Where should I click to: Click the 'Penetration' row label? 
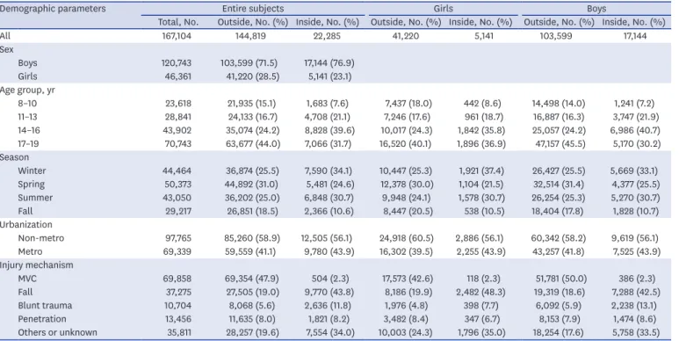(x=42, y=319)
